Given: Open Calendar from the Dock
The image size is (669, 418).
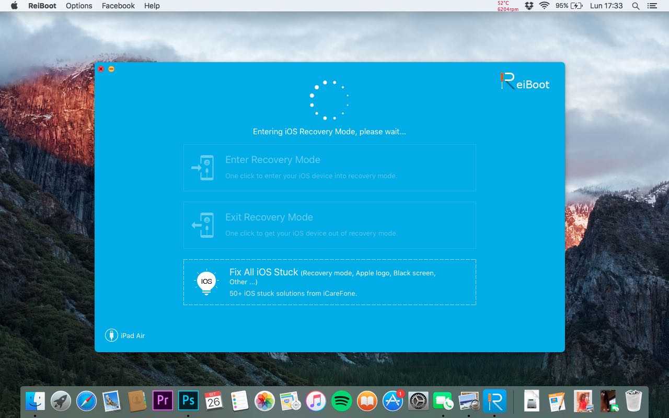Looking at the screenshot, I should coord(213,401).
